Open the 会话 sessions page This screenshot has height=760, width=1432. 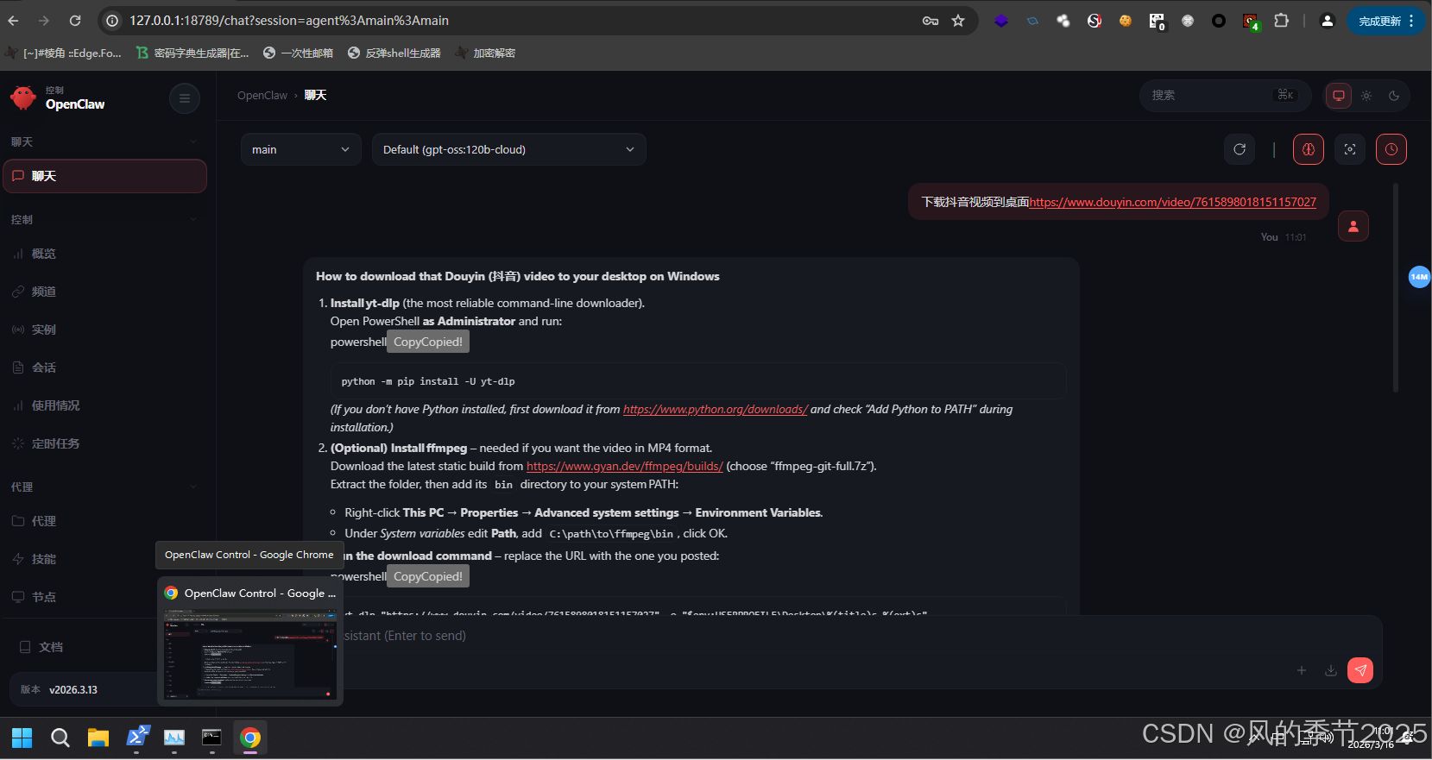click(105, 367)
